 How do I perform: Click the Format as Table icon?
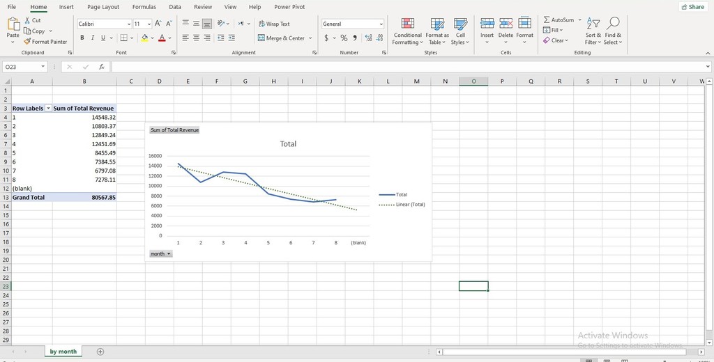[437, 24]
